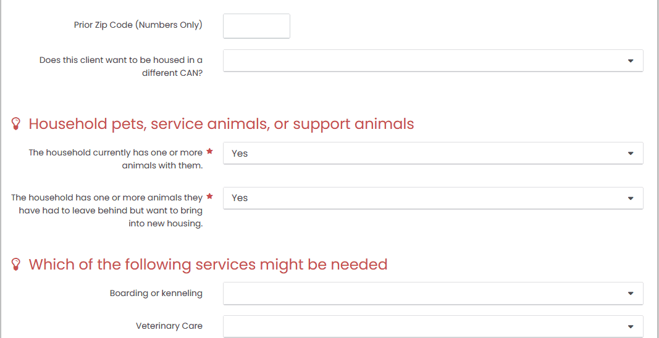Click the red asterisk for animals left behind

point(209,197)
